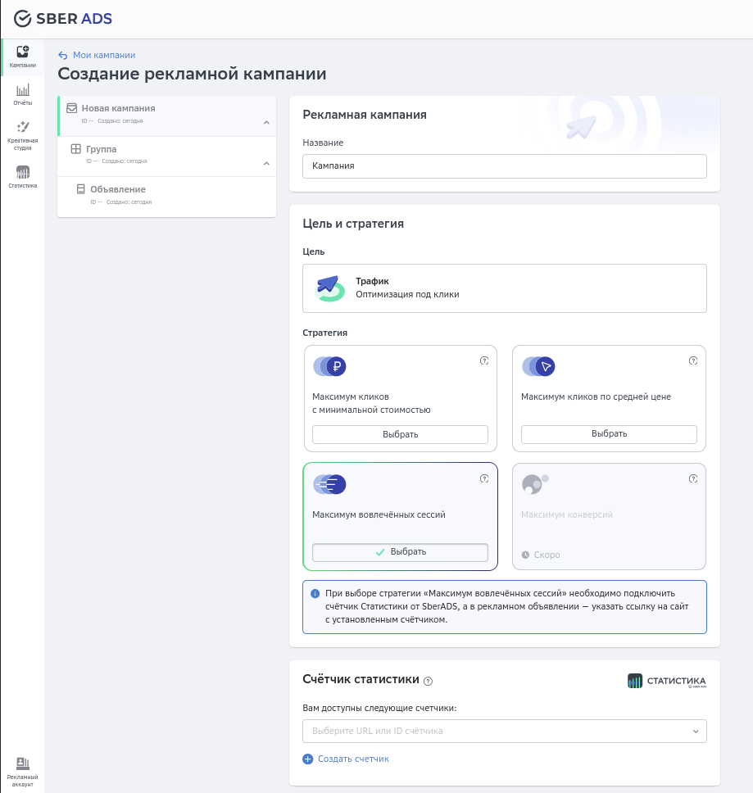Viewport: 753px width, 793px height.
Task: Click the campaign Название input field
Action: pyautogui.click(x=504, y=165)
